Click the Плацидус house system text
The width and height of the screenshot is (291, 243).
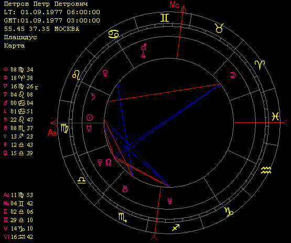click(20, 37)
